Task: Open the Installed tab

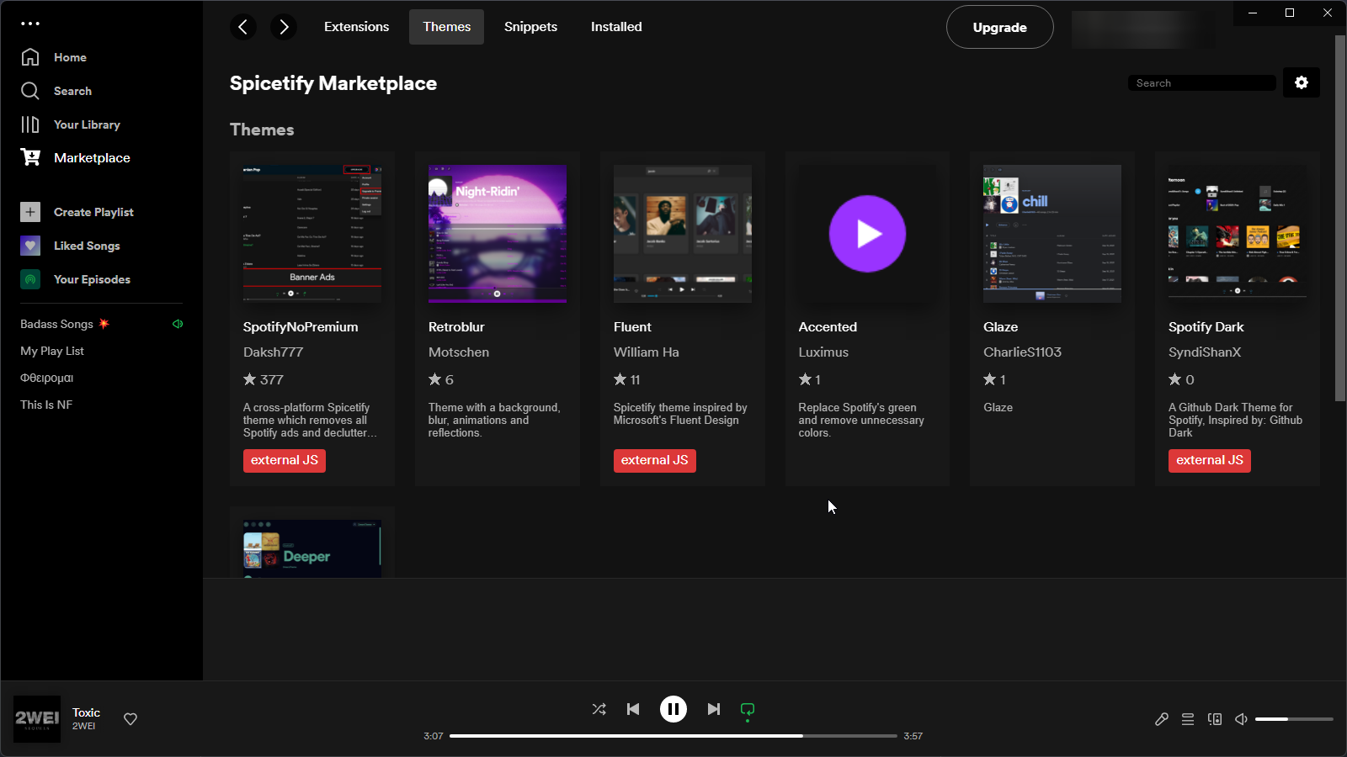Action: (615, 26)
